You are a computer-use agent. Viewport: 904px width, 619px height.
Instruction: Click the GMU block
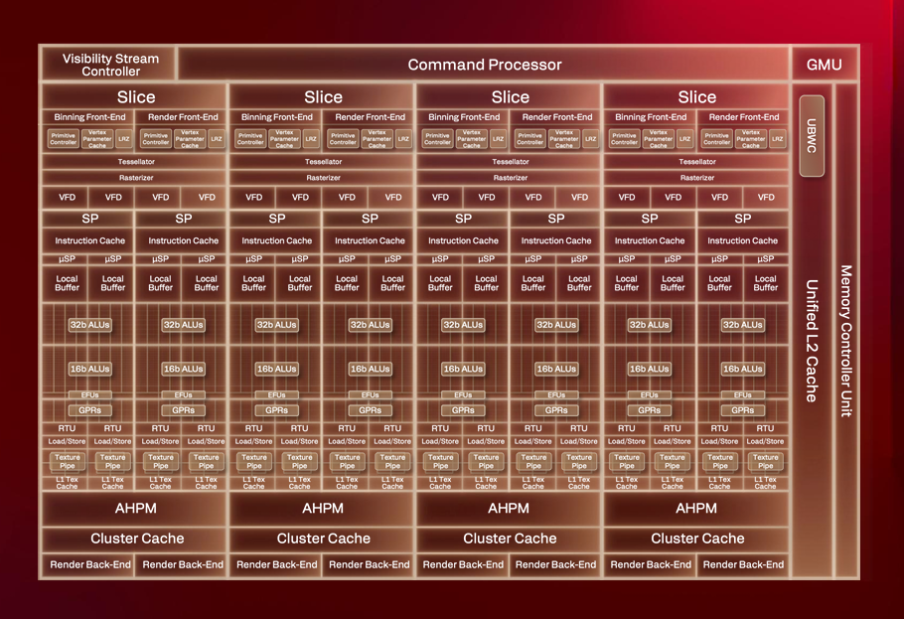tap(824, 66)
